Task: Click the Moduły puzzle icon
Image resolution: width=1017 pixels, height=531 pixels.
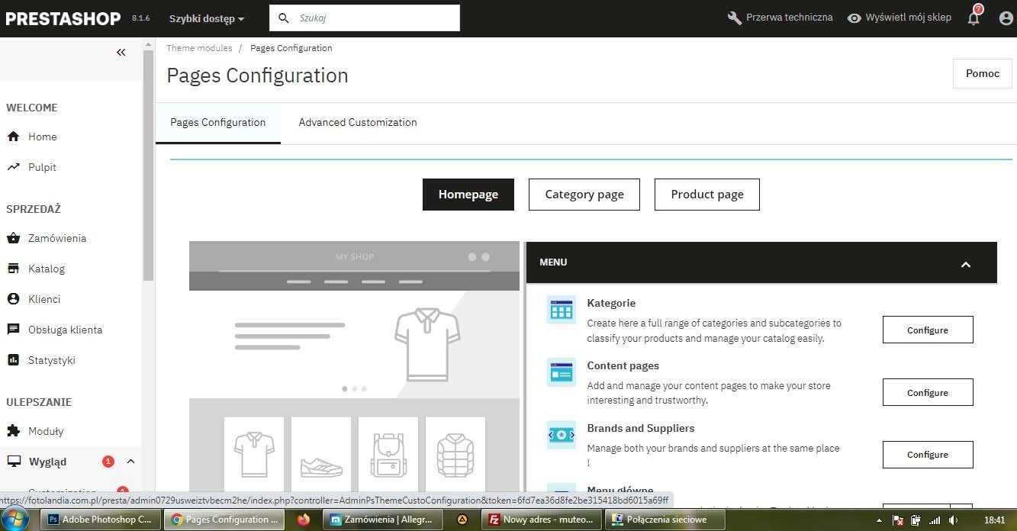Action: [13, 431]
